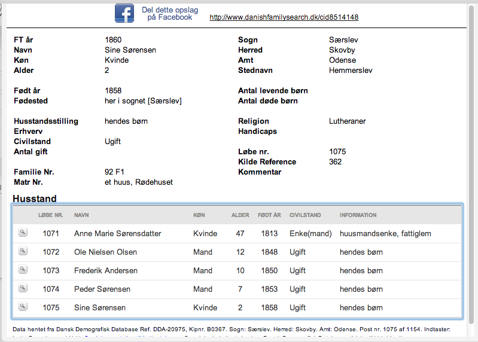Select name Peder Sørensen in table
Screen dimensions: 478x342
click(x=102, y=289)
